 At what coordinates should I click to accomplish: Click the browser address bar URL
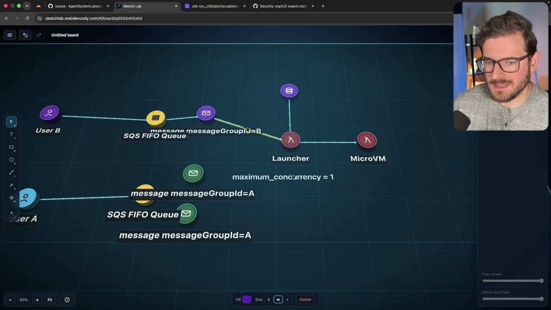(x=94, y=19)
